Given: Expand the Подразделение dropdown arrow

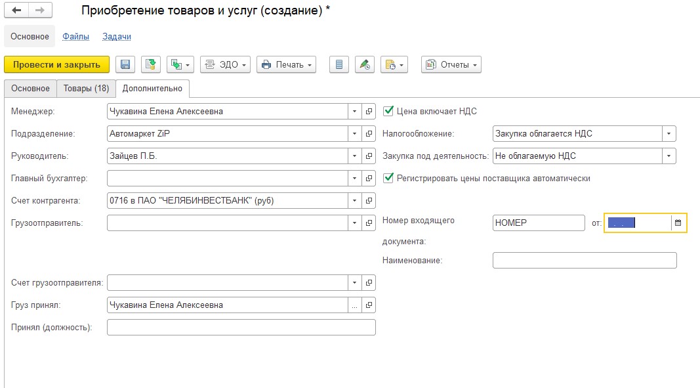Looking at the screenshot, I should click(x=354, y=134).
